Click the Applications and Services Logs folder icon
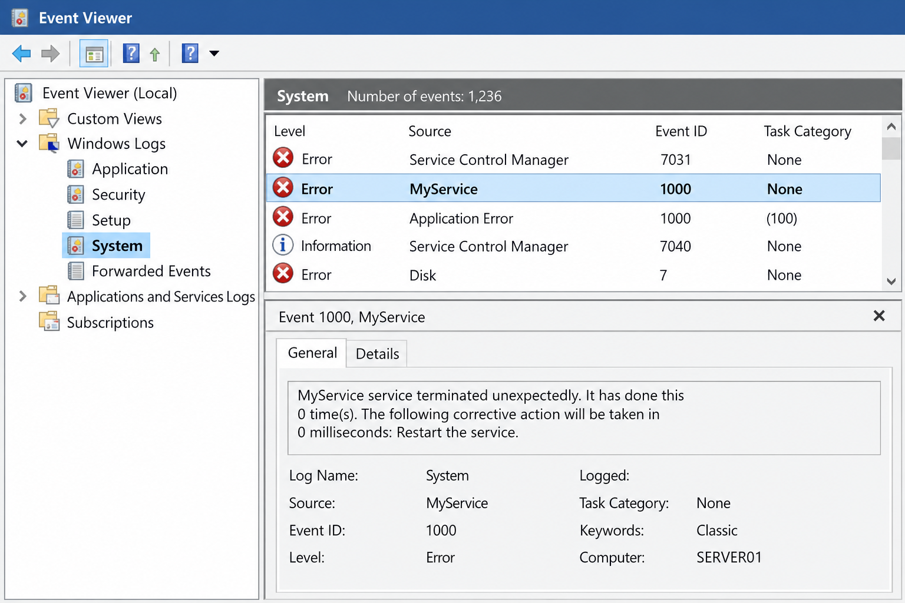 pos(49,296)
